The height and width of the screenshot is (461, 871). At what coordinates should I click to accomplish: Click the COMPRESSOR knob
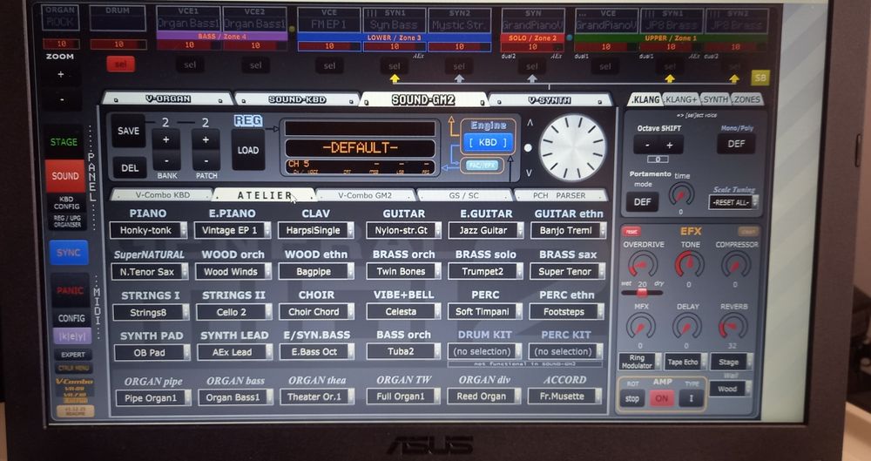point(736,263)
